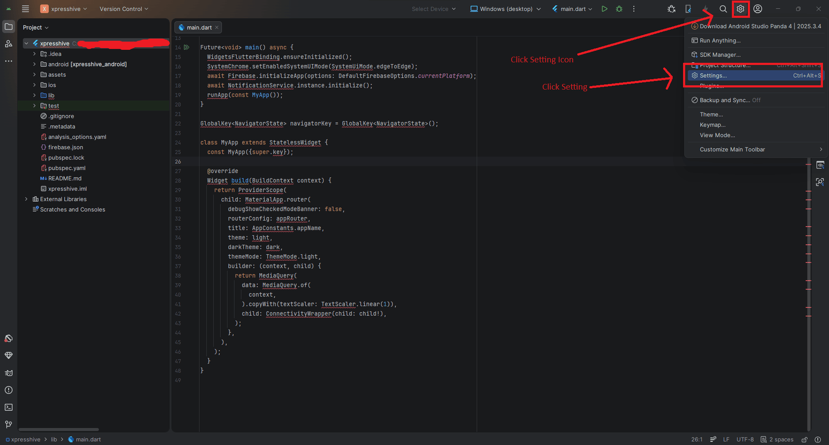Image resolution: width=829 pixels, height=445 pixels.
Task: Change LF line separator in status bar
Action: (726, 439)
